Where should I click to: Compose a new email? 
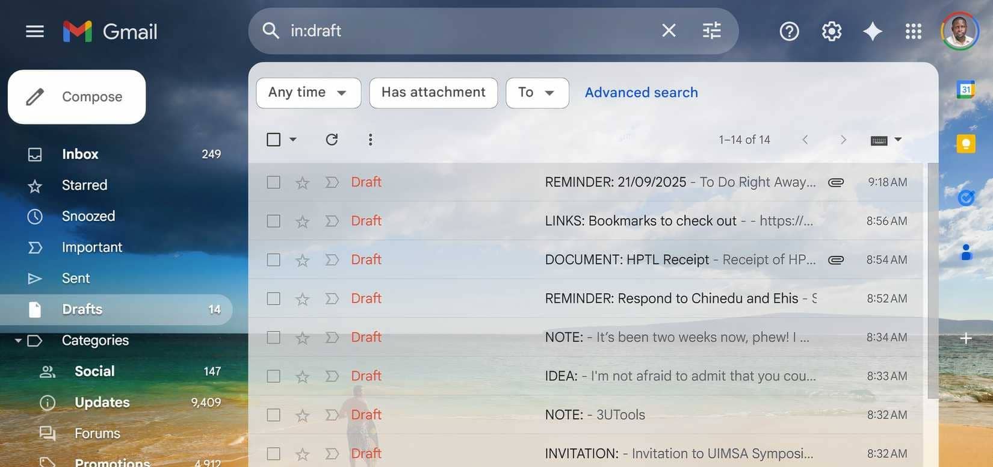tap(76, 97)
